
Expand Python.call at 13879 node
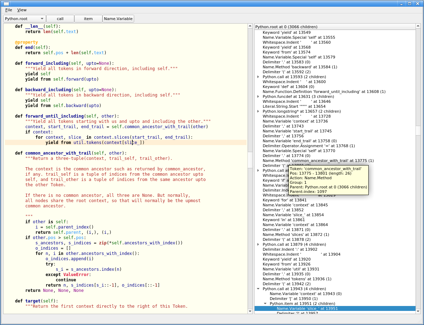(258, 244)
